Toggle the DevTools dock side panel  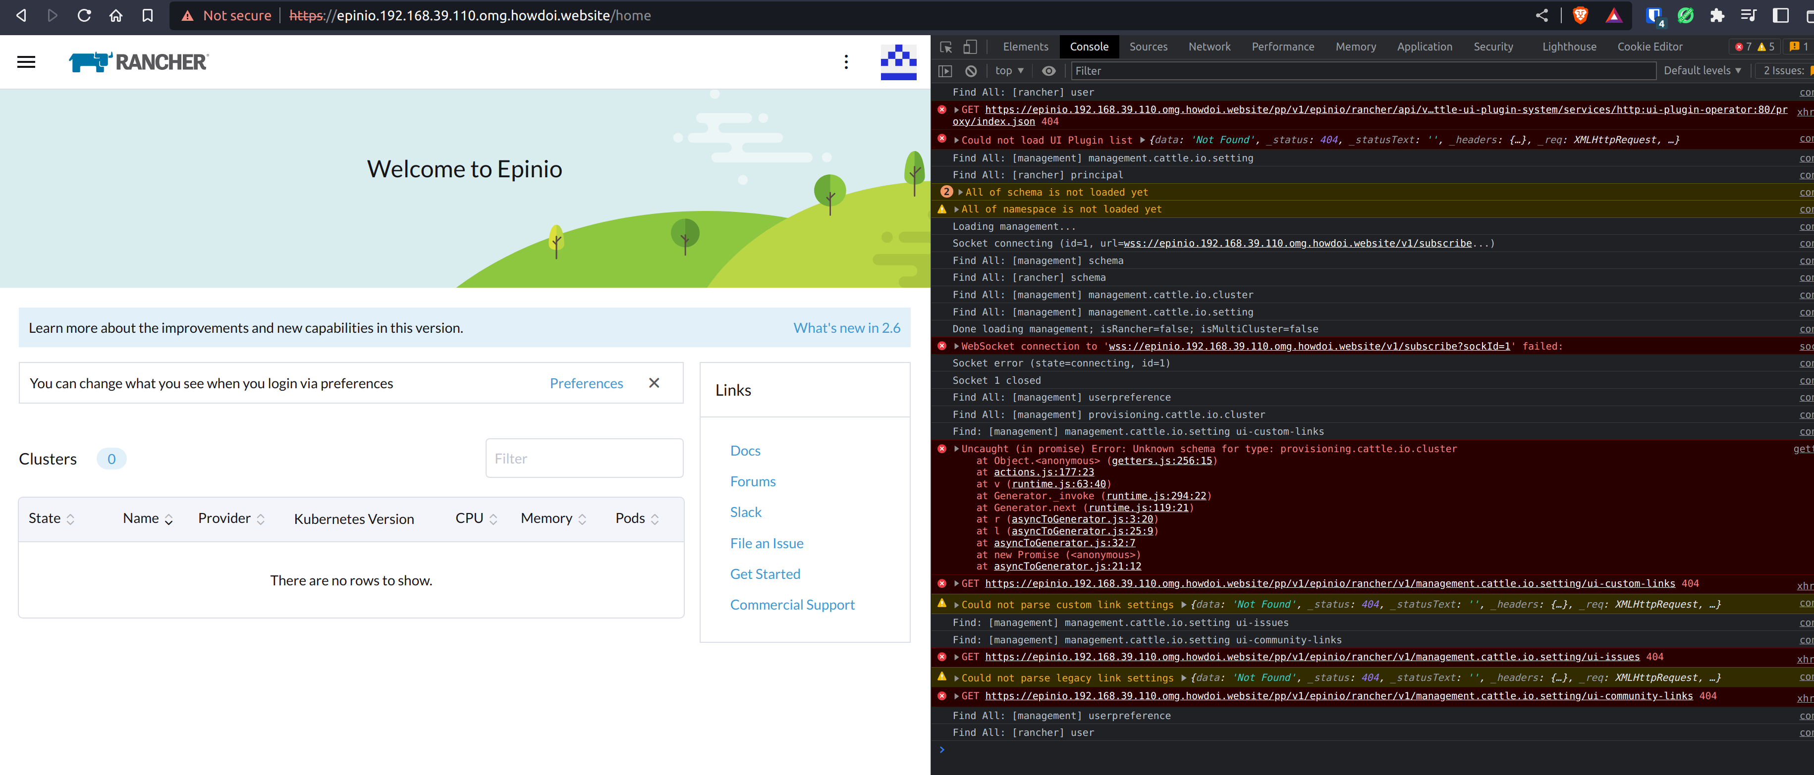[1782, 15]
